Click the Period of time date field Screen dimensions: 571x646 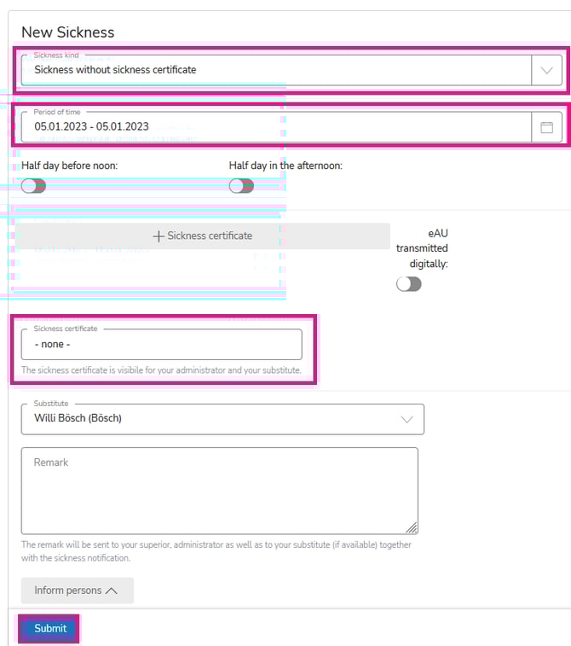(273, 127)
